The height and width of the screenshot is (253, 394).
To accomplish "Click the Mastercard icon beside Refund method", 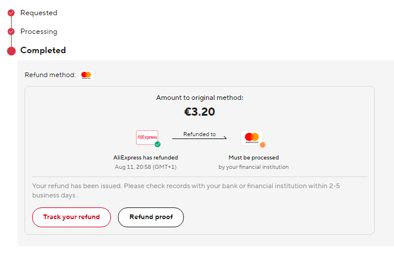I will tap(86, 75).
